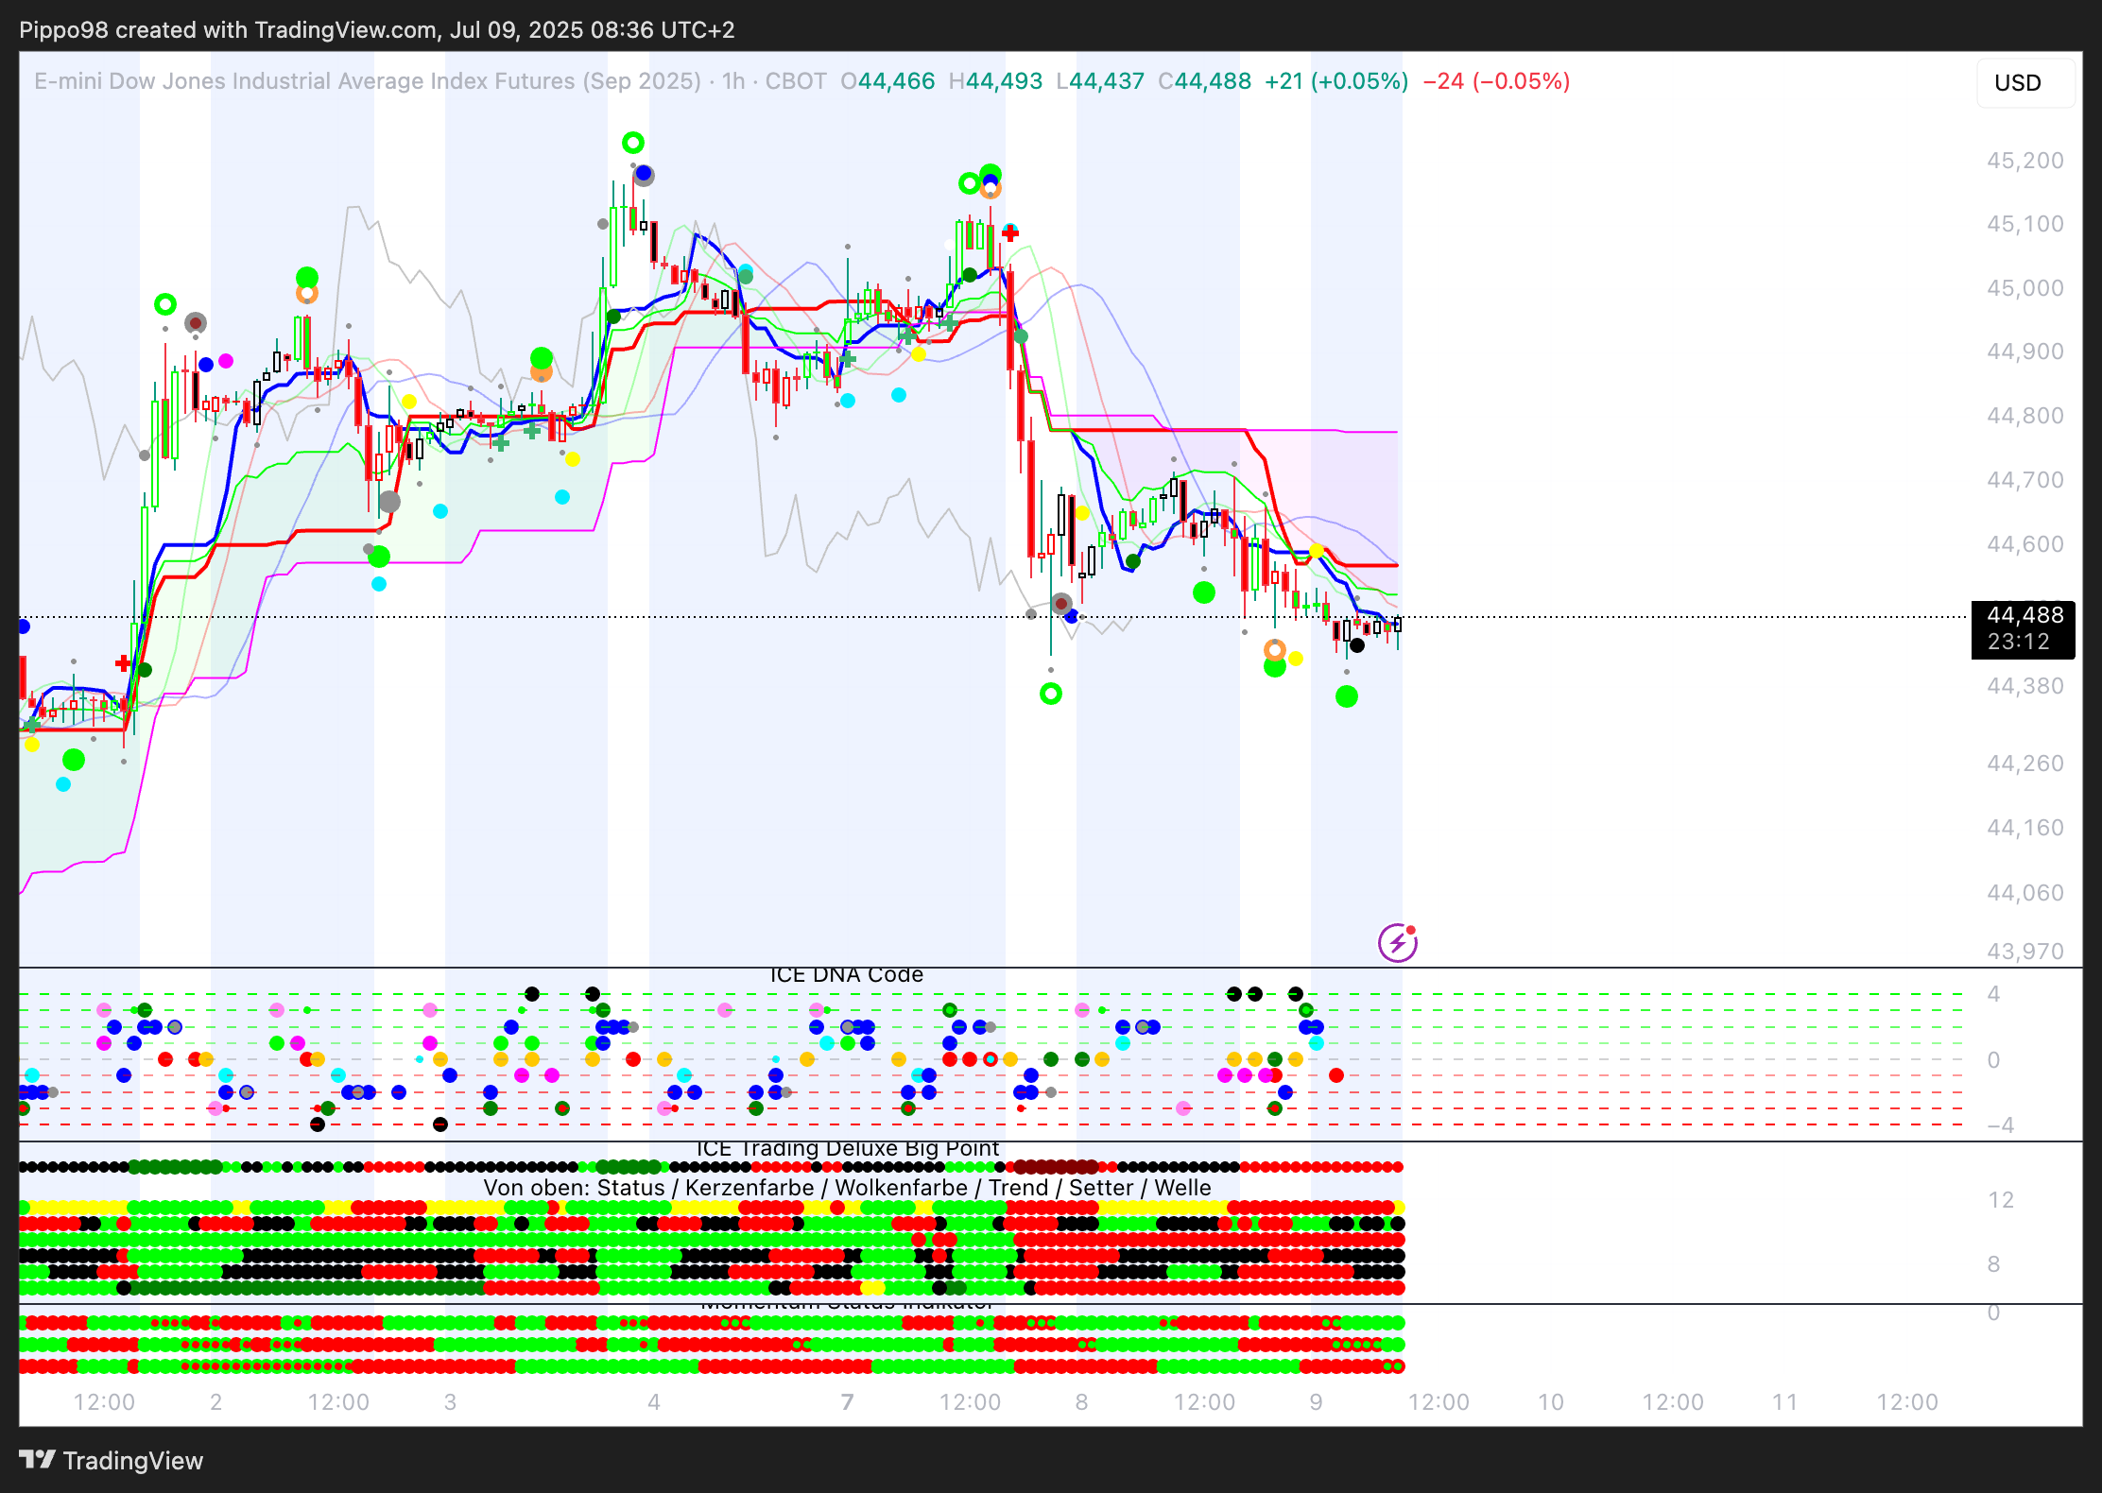Screen dimensions: 2102x1493
Task: Click the purple lightning bolt icon
Action: point(1397,942)
